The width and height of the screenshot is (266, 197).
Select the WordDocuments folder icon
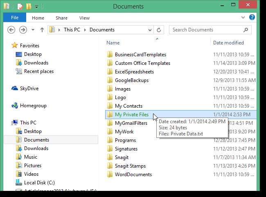click(x=110, y=175)
